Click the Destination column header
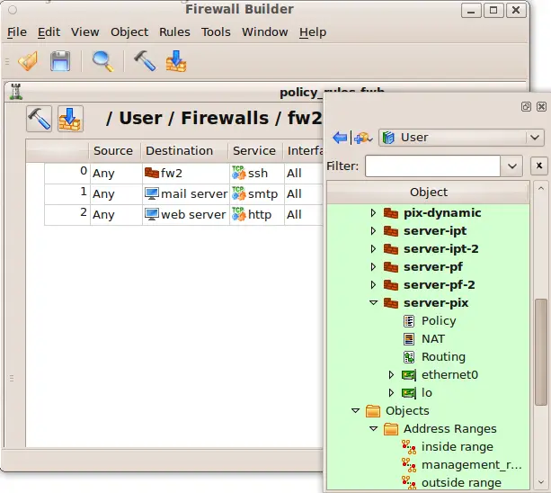The height and width of the screenshot is (493, 551). pyautogui.click(x=184, y=150)
